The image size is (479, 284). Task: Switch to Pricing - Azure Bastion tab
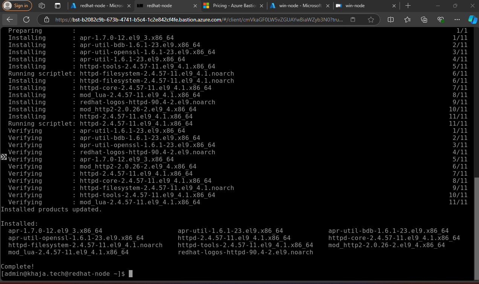point(233,6)
